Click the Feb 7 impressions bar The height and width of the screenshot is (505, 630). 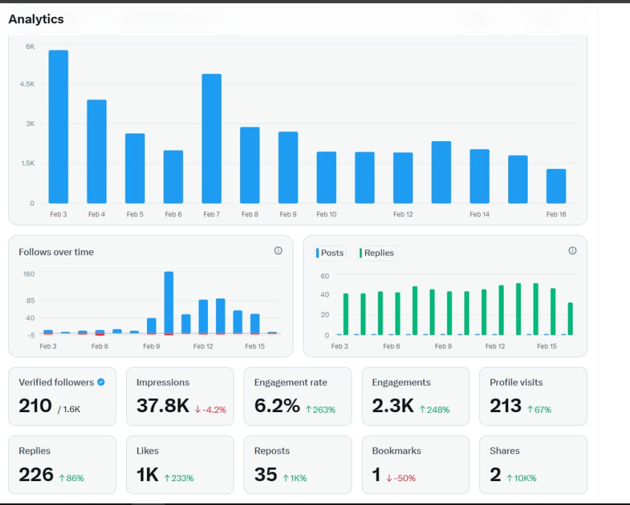coord(211,139)
